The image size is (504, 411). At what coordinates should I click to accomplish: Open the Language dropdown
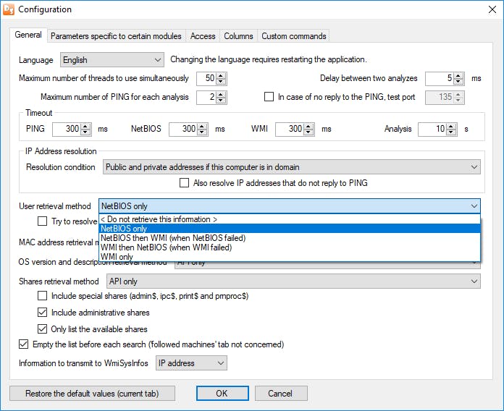coord(112,60)
